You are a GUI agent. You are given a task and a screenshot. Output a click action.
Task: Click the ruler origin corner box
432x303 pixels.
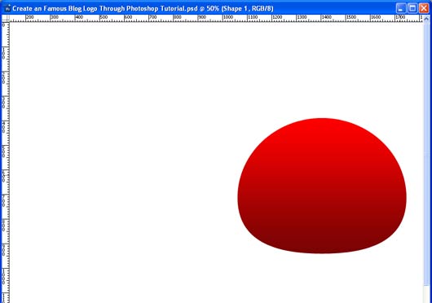pos(6,18)
